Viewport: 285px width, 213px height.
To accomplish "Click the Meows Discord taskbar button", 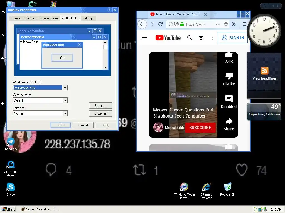I will click(x=40, y=209).
